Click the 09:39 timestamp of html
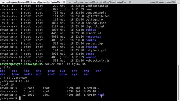 (91, 95)
